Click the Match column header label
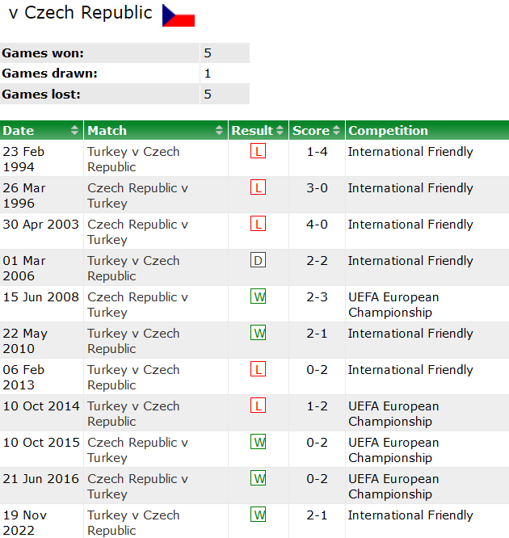The image size is (509, 538). click(x=107, y=130)
